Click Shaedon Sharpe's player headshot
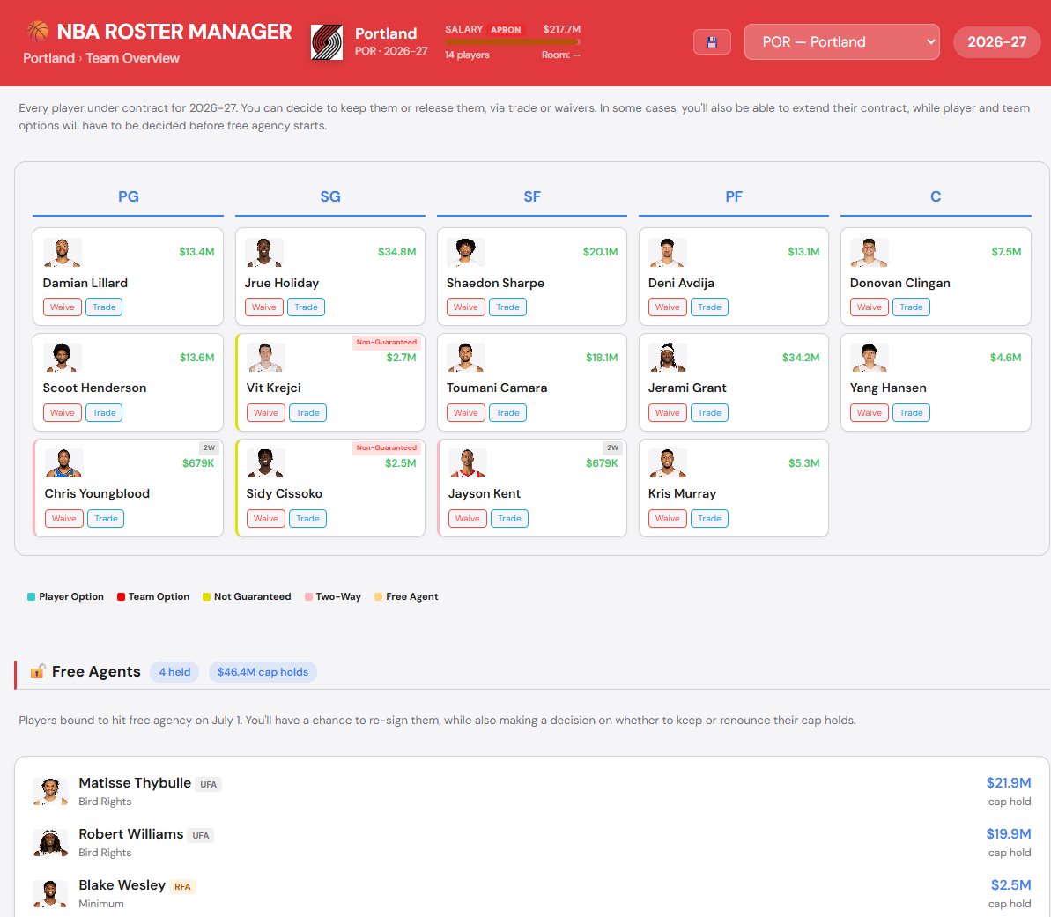The width and height of the screenshot is (1051, 917). (x=466, y=253)
